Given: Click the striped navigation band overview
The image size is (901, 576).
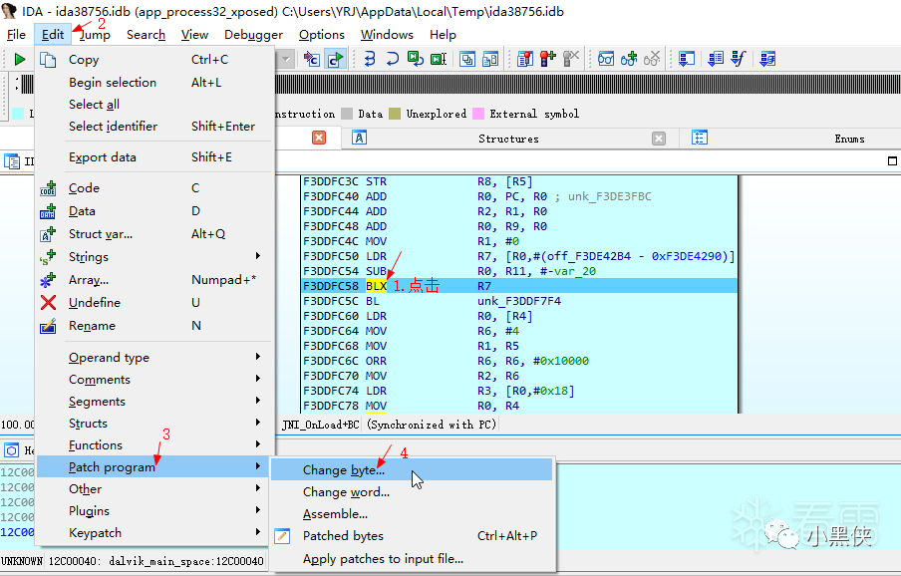Looking at the screenshot, I should [x=588, y=85].
